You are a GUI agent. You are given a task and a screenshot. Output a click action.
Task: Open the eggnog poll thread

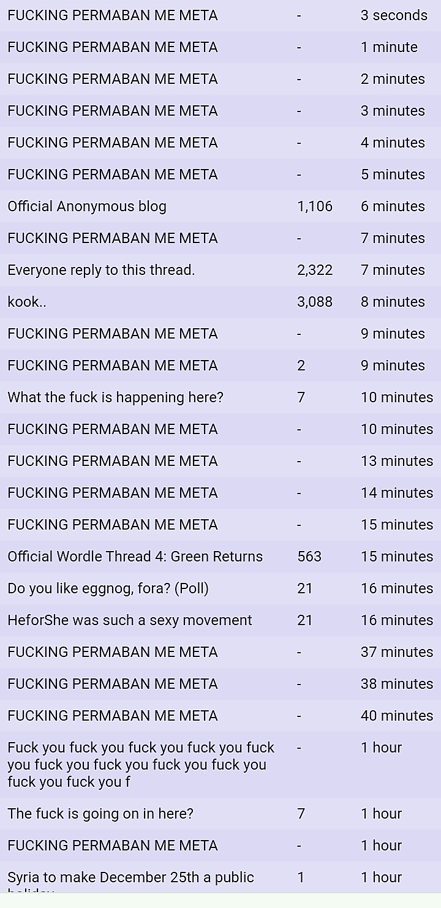(108, 588)
